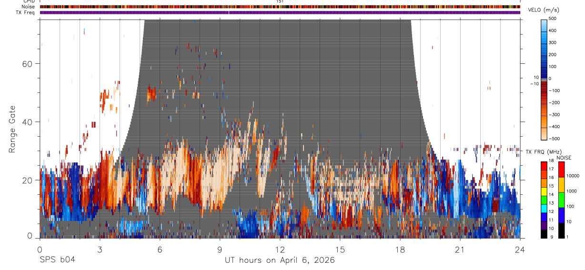
Task: Pick the yellow 14–15 MHz frequency swatch
Action: [x=544, y=191]
